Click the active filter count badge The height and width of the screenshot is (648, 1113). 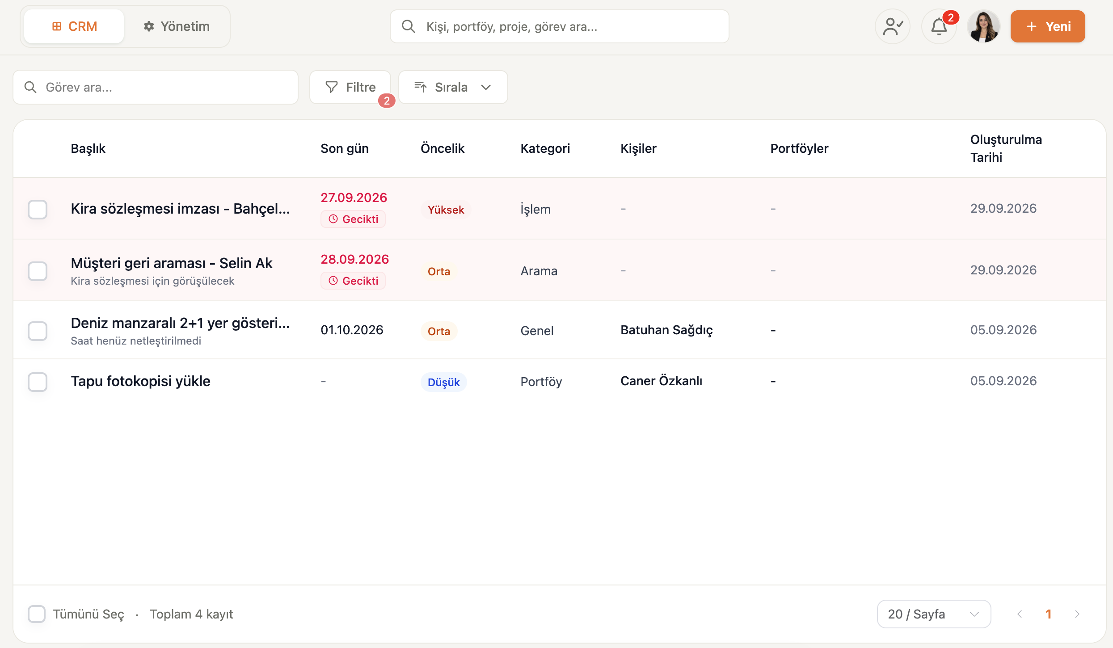tap(387, 101)
